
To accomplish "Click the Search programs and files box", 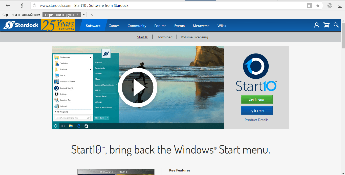I will (73, 118).
